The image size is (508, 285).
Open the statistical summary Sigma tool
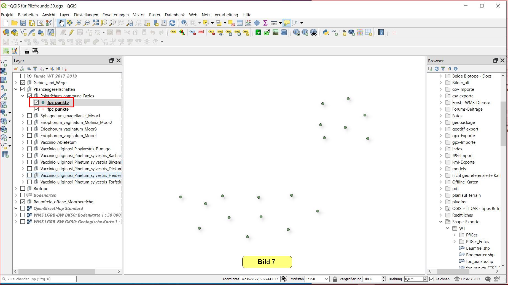coord(265,23)
